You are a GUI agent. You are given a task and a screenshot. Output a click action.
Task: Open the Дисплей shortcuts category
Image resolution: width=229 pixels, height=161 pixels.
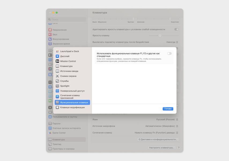point(65,56)
